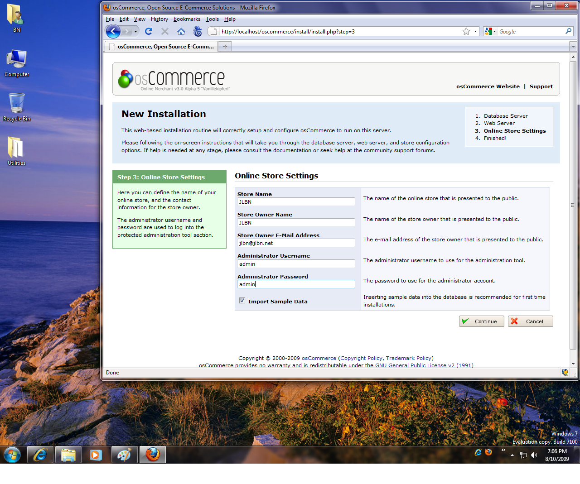
Task: Reload the current page
Action: (149, 31)
